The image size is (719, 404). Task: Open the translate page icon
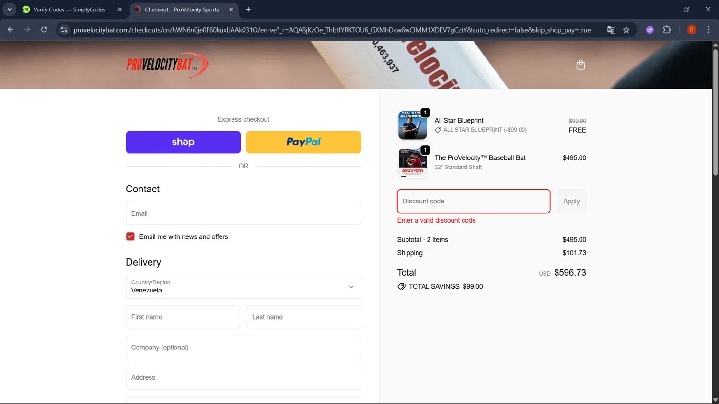[611, 30]
